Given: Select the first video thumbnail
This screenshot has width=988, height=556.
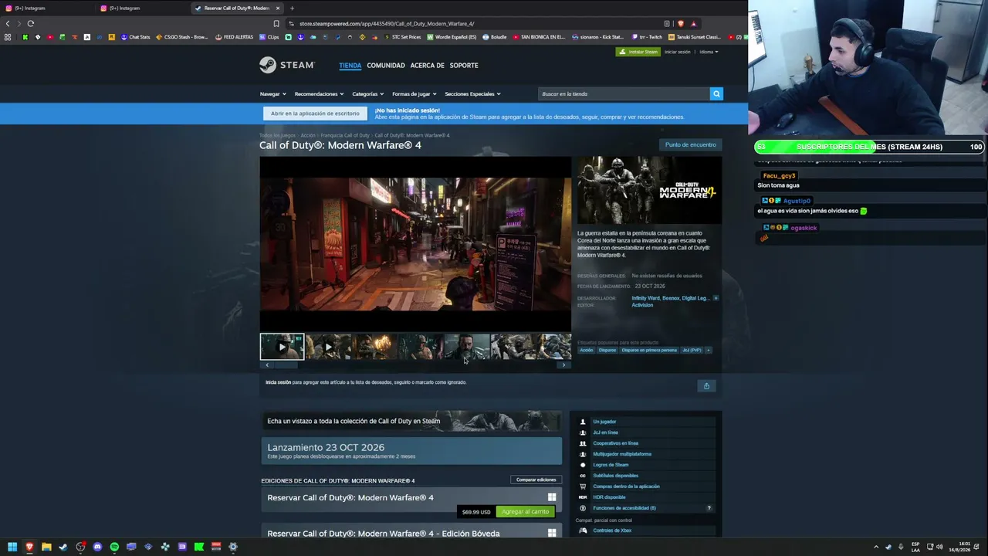Looking at the screenshot, I should (282, 347).
